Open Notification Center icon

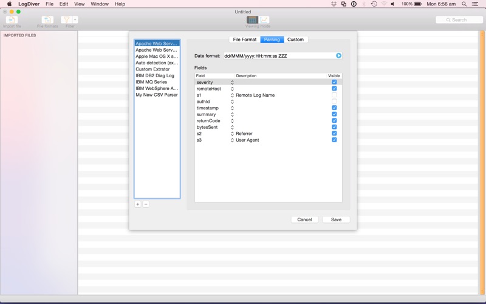[475, 4]
